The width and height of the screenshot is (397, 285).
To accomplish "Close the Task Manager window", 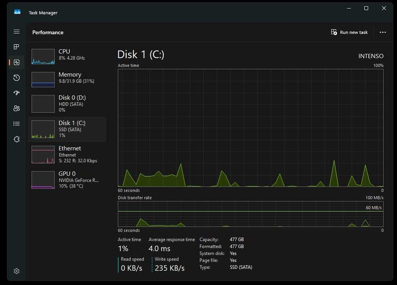I will coord(384,8).
